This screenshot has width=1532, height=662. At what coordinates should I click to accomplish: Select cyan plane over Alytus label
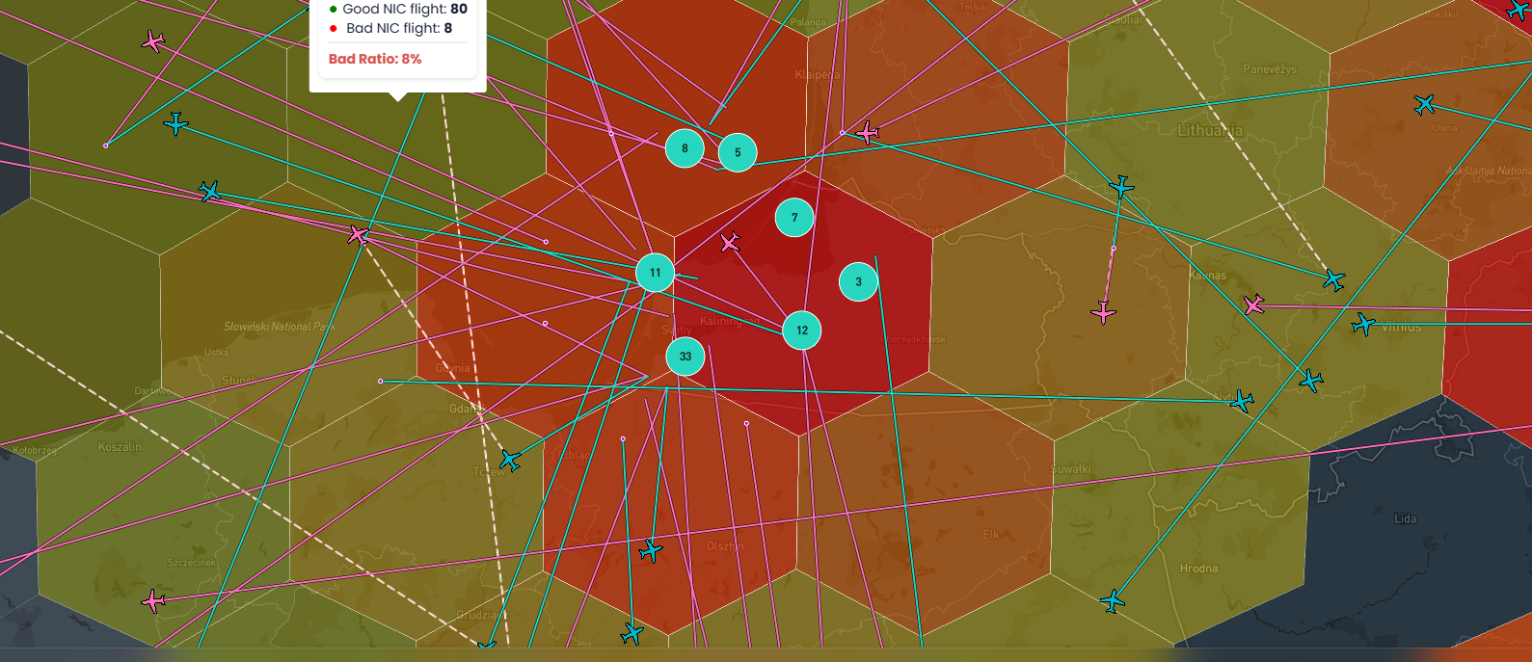[1242, 401]
